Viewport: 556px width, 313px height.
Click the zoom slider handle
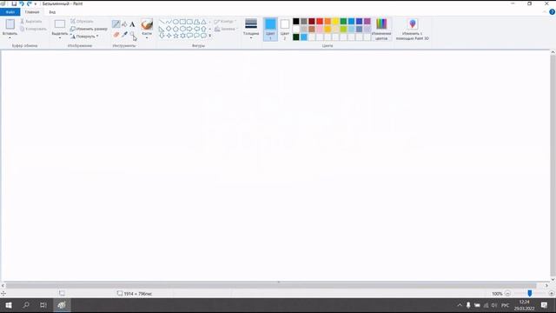pyautogui.click(x=529, y=294)
